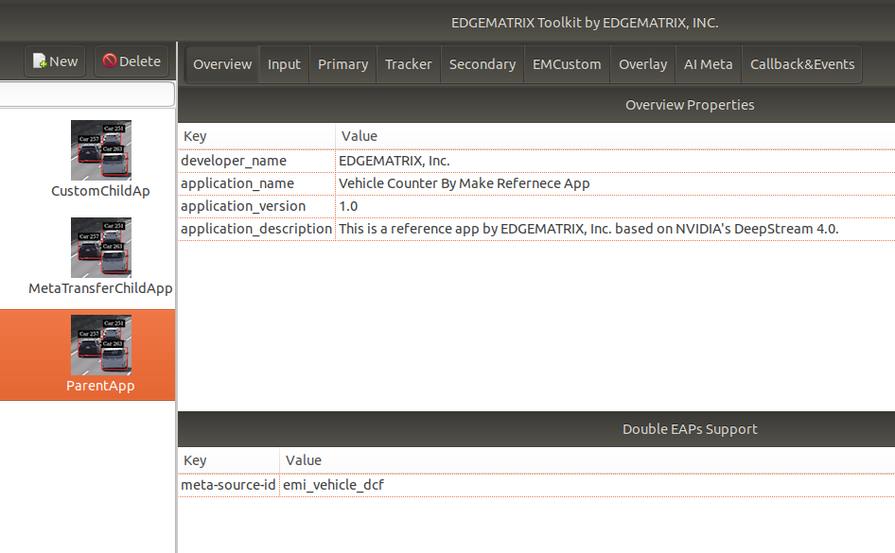This screenshot has height=553, width=895.
Task: Open the Tracker tab
Action: (x=409, y=64)
